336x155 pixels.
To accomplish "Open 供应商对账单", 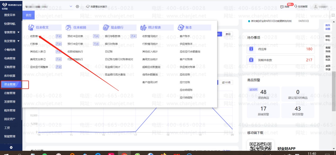I will [x=187, y=67].
